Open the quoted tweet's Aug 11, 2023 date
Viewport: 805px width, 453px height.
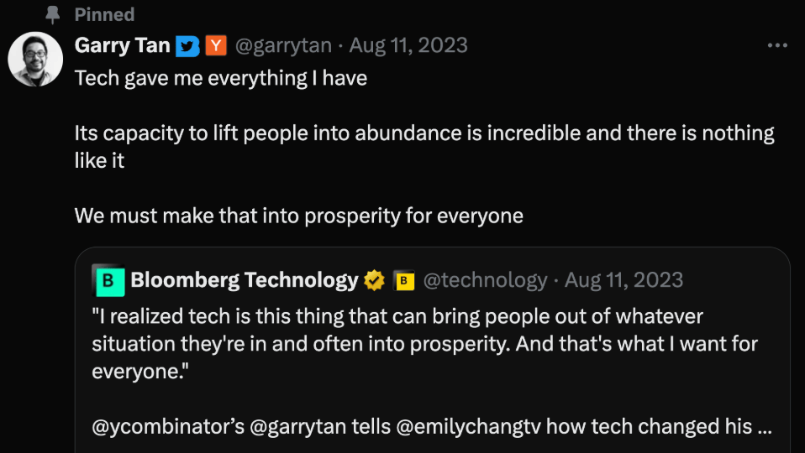(623, 280)
